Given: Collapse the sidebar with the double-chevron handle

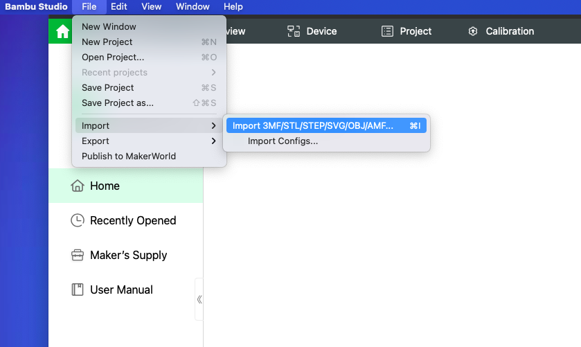Looking at the screenshot, I should click(x=199, y=299).
